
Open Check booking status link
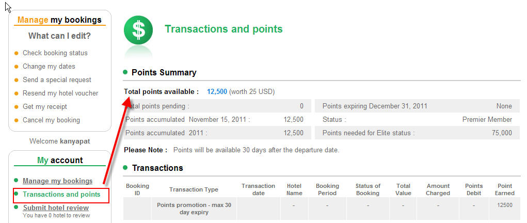[55, 53]
